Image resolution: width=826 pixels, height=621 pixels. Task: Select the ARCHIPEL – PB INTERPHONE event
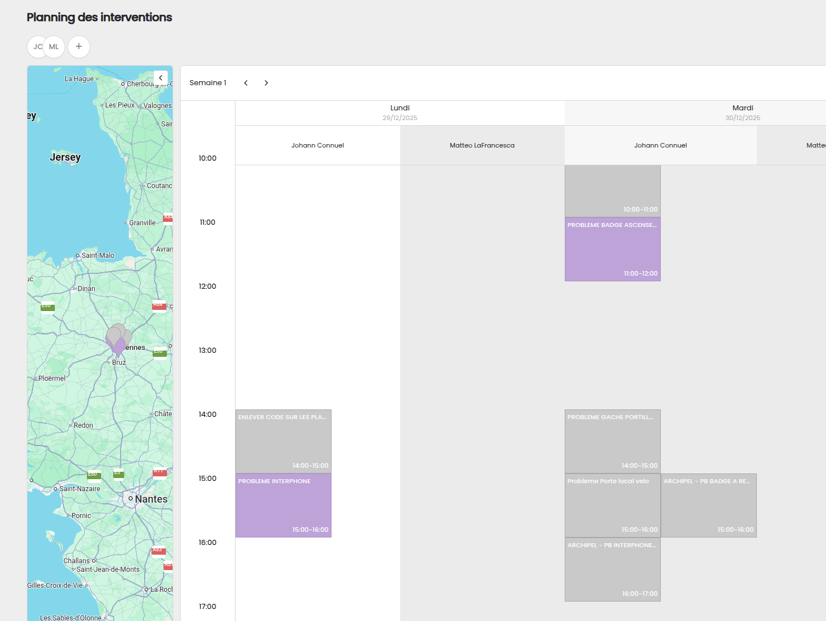[x=612, y=569]
